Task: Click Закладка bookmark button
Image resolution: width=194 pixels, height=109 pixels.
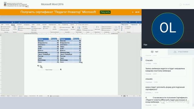Action: coord(85,28)
